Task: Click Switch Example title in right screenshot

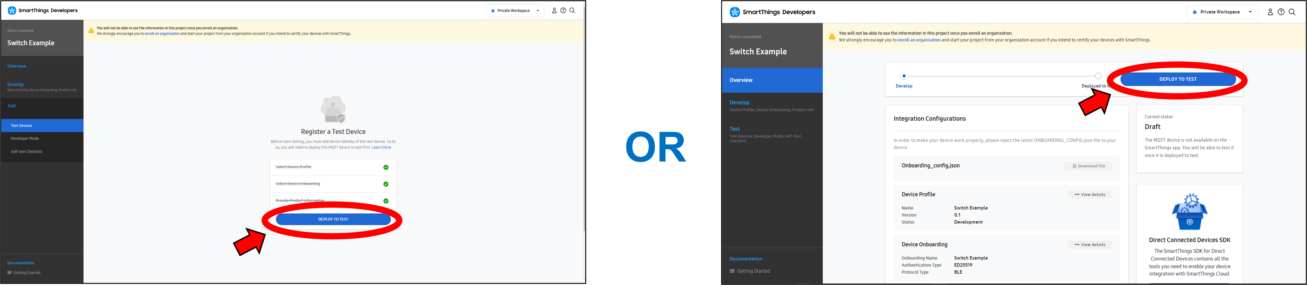Action: [x=758, y=52]
